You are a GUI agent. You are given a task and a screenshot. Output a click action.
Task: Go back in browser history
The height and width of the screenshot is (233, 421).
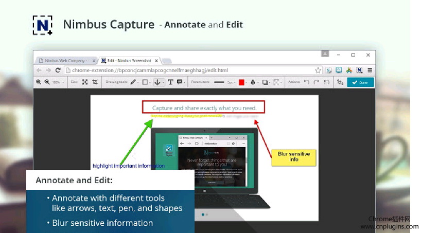pos(39,70)
